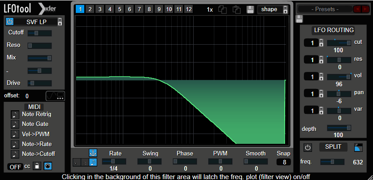Select the triplet note mode icon
Image resolution: width=373 pixels, height=180 pixels.
84,163
